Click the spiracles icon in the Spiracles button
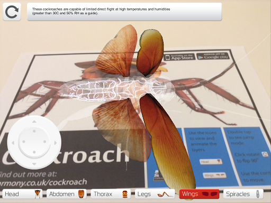 point(258,194)
